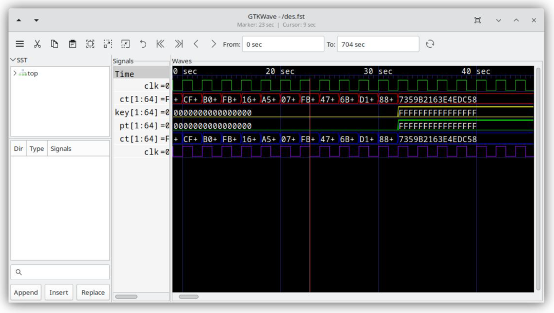Click the Zoom Out toolbar icon
Screen dimensions: 554x313
pyautogui.click(x=126, y=44)
